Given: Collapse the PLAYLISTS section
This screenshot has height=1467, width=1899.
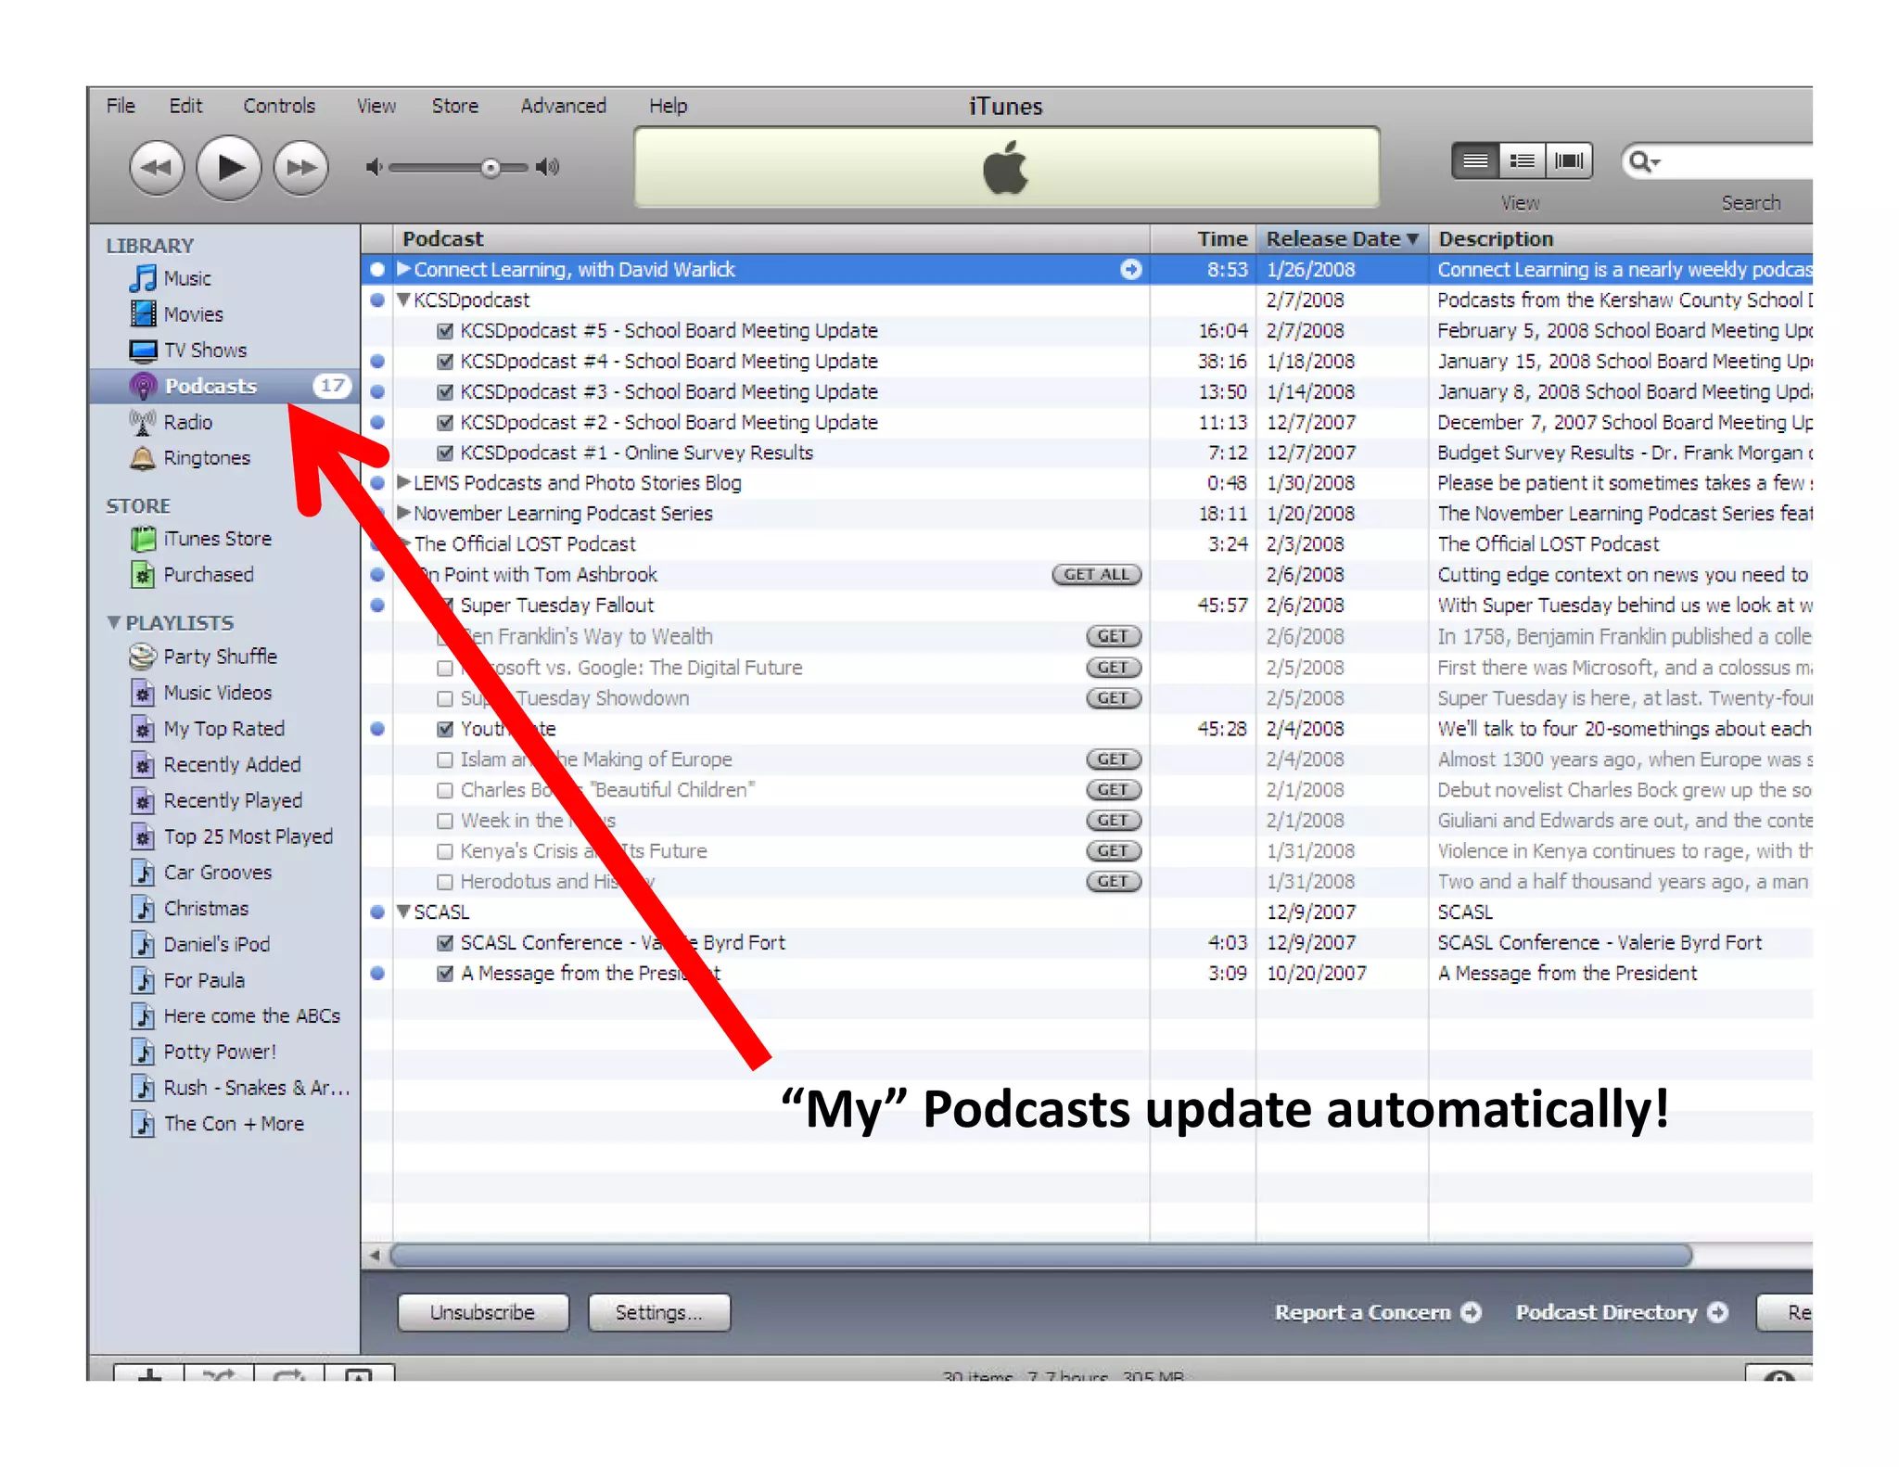Looking at the screenshot, I should (114, 622).
